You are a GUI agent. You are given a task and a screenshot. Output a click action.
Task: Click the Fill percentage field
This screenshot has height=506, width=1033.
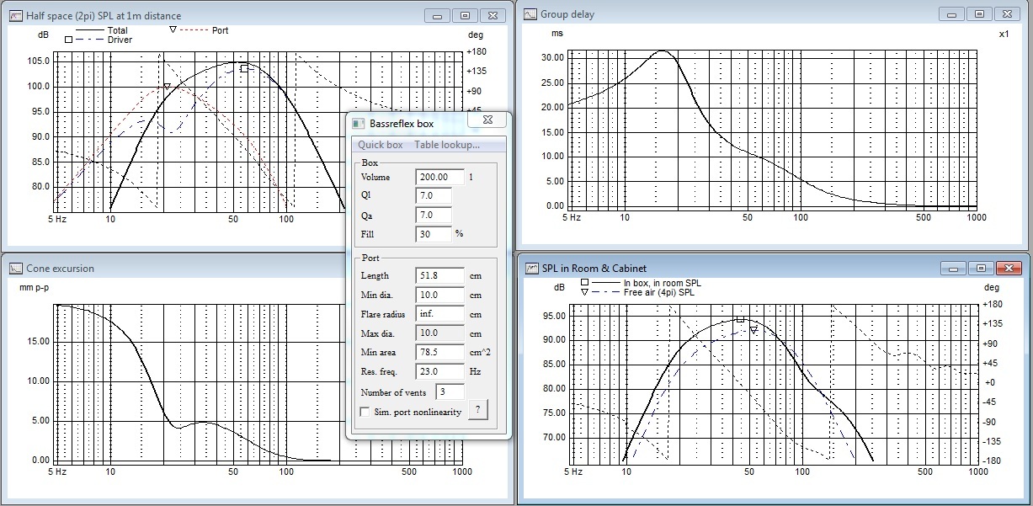click(434, 234)
